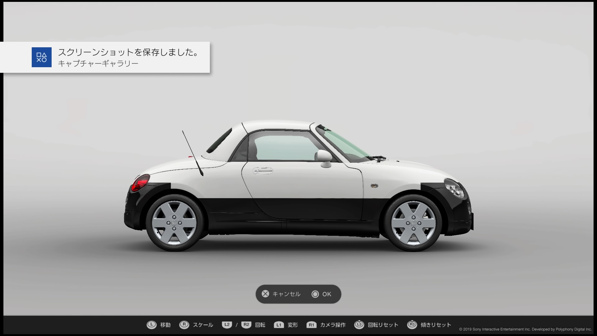
Task: Click the 移動 hint label
Action: tap(165, 325)
